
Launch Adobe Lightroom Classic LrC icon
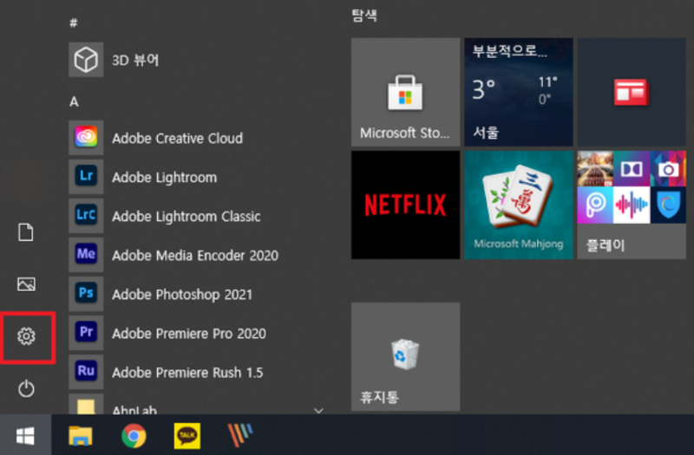[x=86, y=215]
